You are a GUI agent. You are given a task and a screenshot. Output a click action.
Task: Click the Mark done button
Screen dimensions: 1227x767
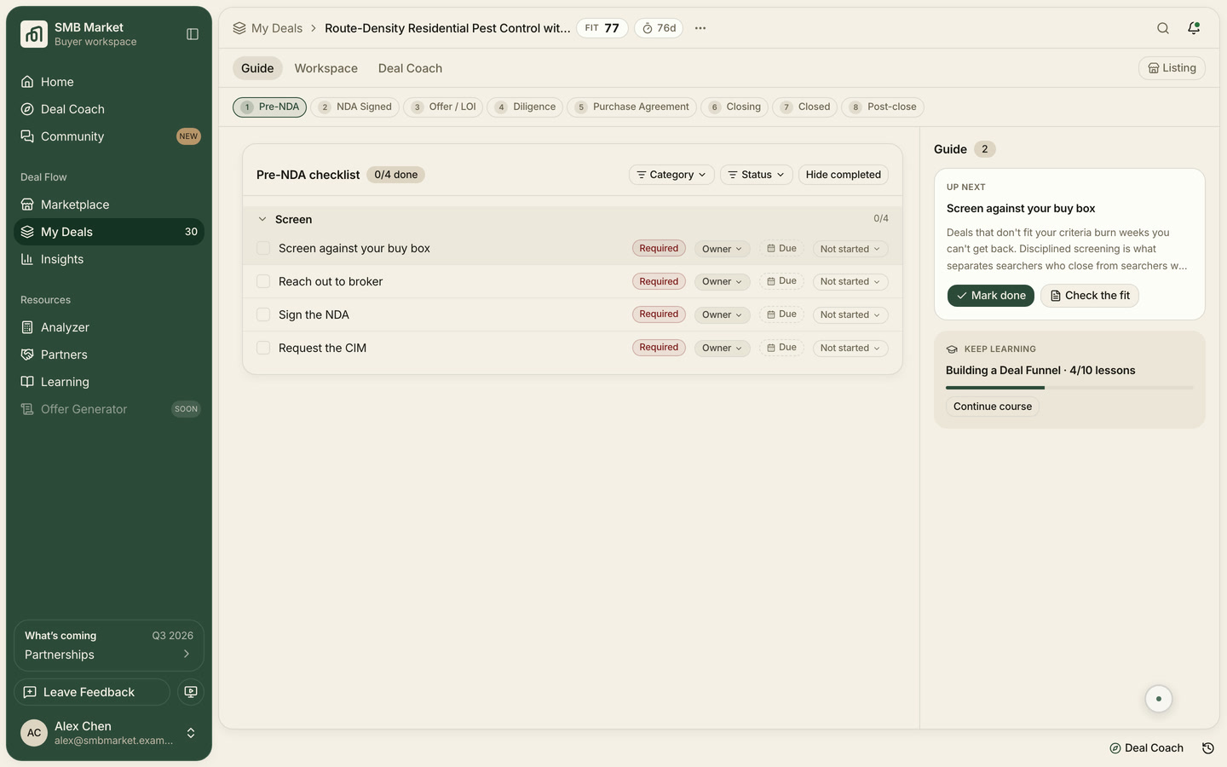pyautogui.click(x=991, y=296)
